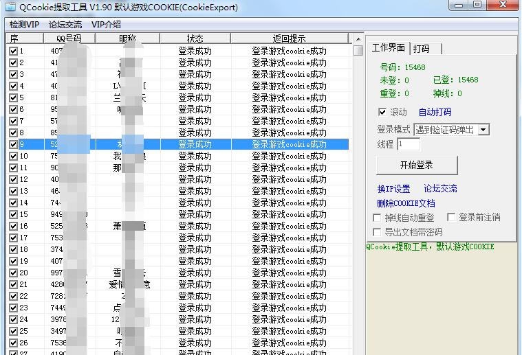This screenshot has height=355, width=522.
Task: Sort by the 状态 column header
Action: [195, 38]
